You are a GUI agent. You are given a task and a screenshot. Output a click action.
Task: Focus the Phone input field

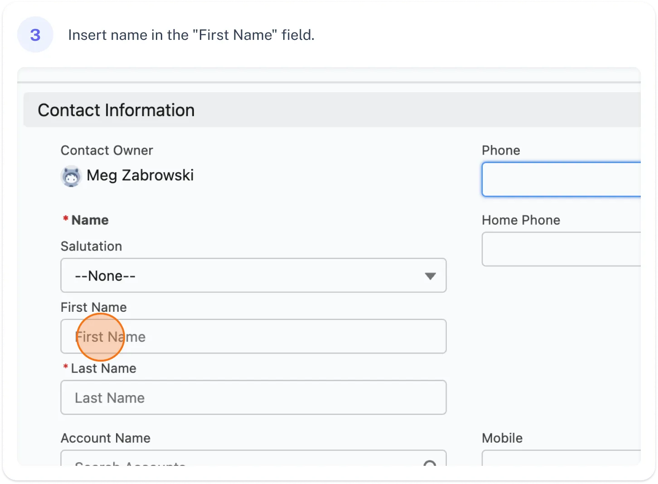pos(561,180)
